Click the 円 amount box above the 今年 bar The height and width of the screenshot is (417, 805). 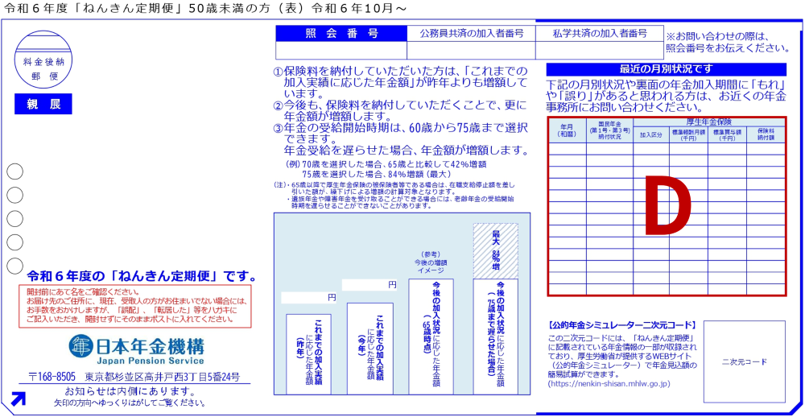(369, 285)
